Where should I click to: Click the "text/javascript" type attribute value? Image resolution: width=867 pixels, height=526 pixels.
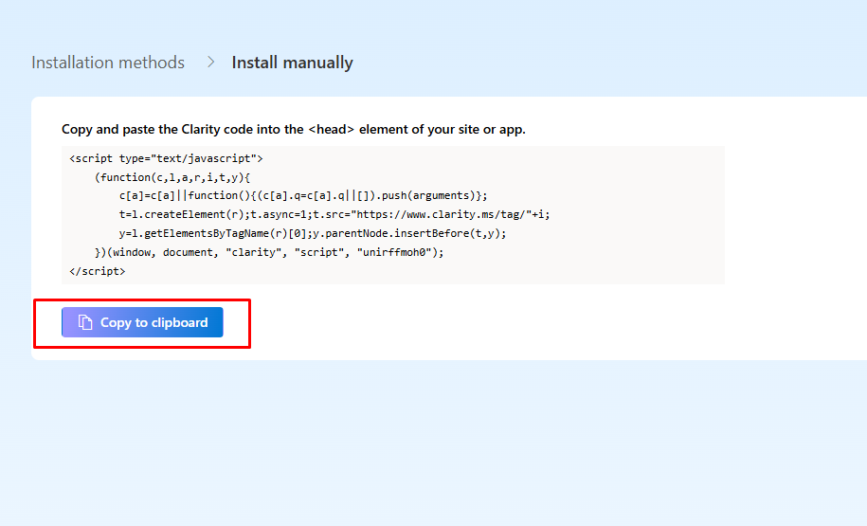[207, 158]
